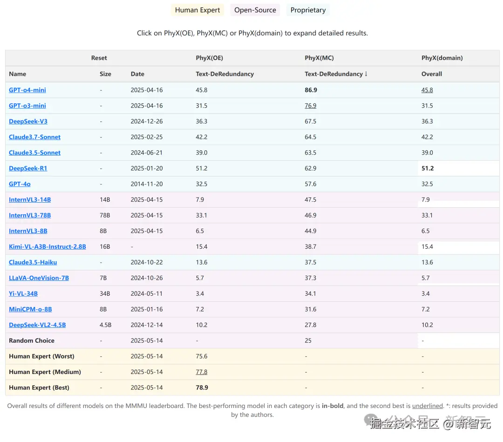Open the InternVL3-78B link
The image size is (503, 442).
30,216
